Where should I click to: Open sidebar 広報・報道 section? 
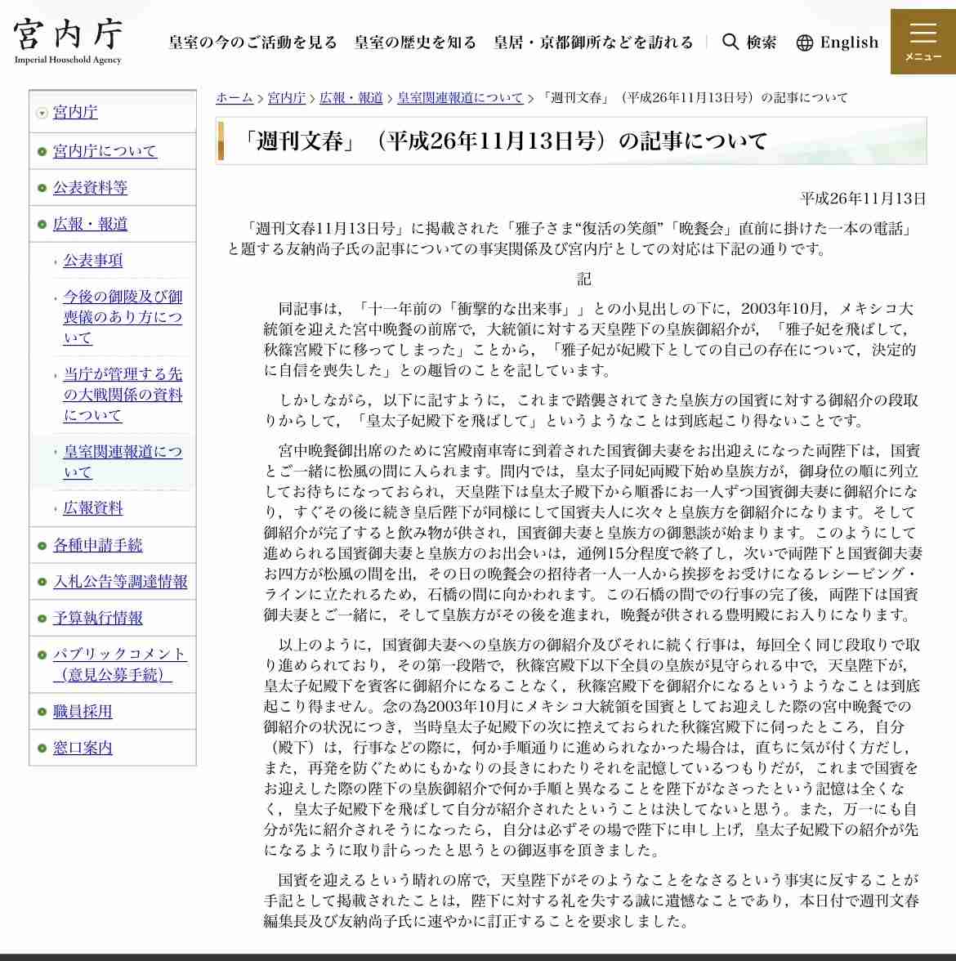(90, 224)
